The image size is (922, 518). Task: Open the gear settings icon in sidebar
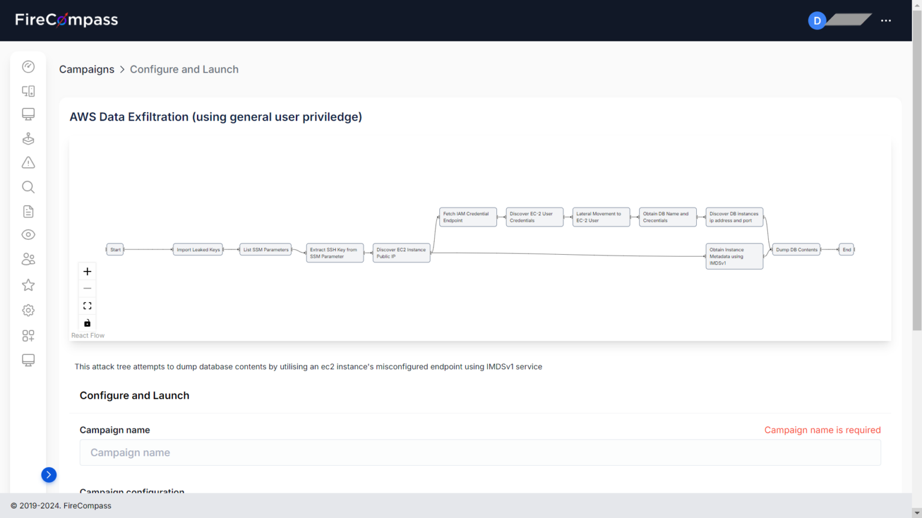28,310
